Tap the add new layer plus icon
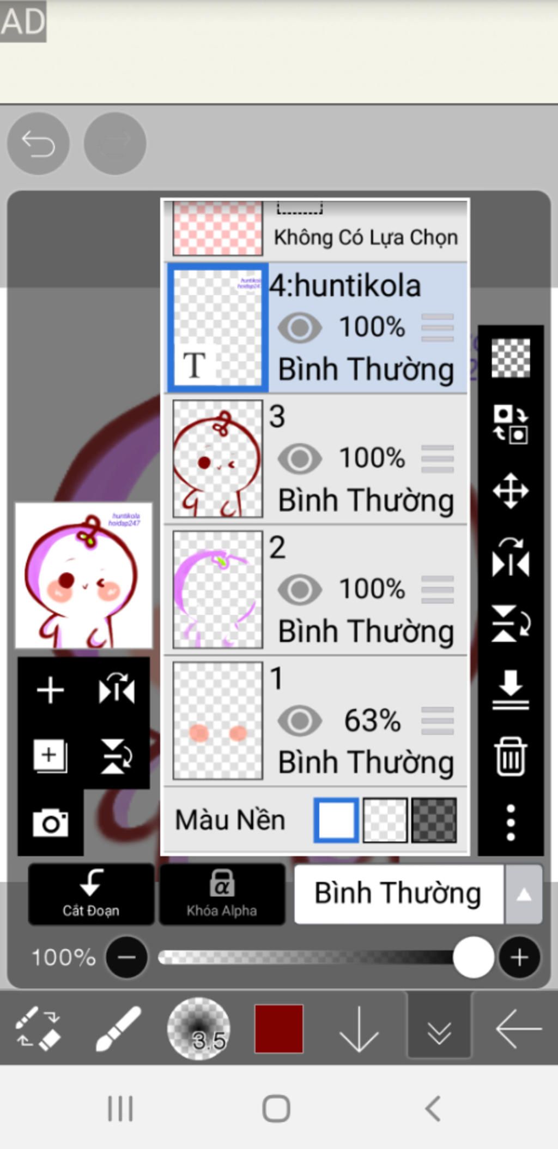 click(x=50, y=690)
